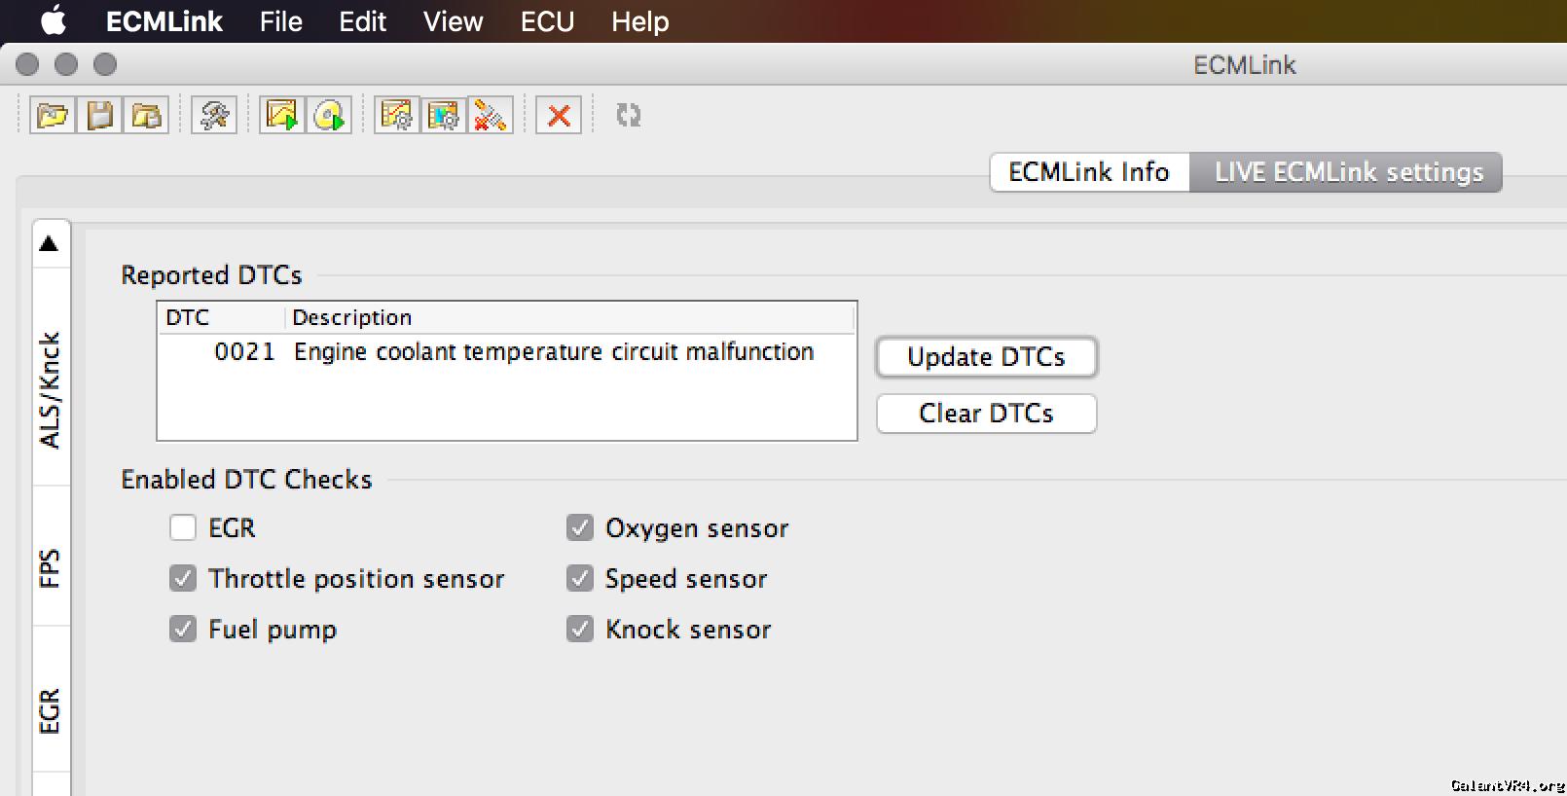Click the disconnect cable toolbar icon
Image resolution: width=1567 pixels, height=796 pixels.
click(x=491, y=116)
